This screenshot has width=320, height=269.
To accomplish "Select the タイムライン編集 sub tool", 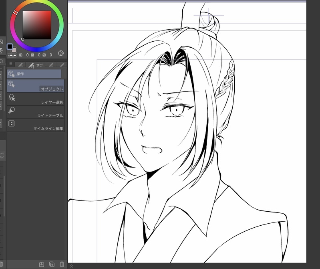I will pos(36,125).
